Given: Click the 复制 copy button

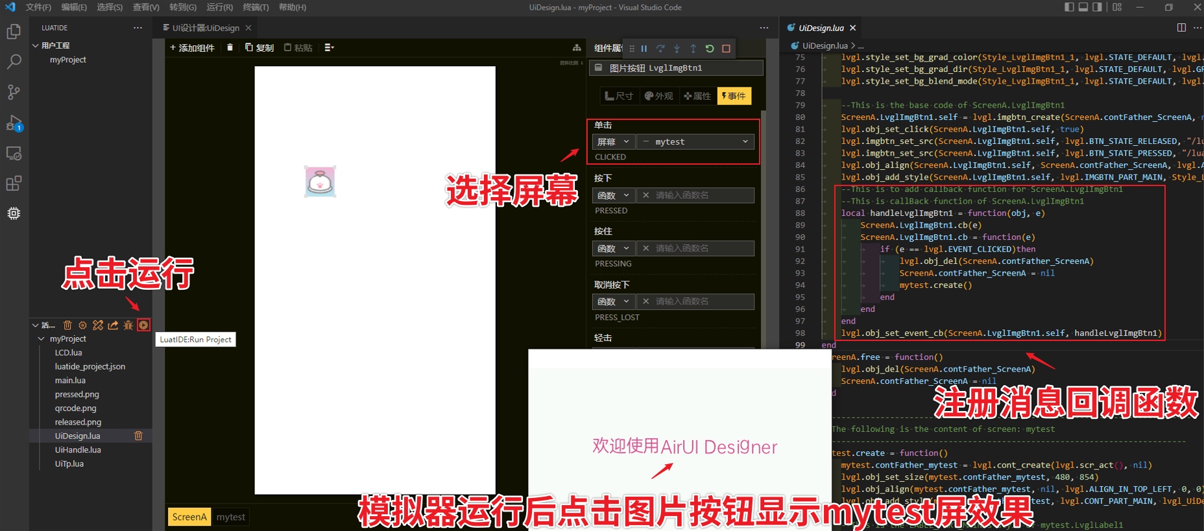Looking at the screenshot, I should [x=259, y=47].
